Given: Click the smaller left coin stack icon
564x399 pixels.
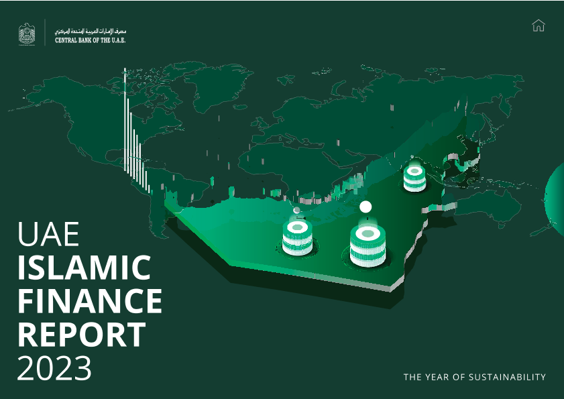Looking at the screenshot, I should click(296, 237).
